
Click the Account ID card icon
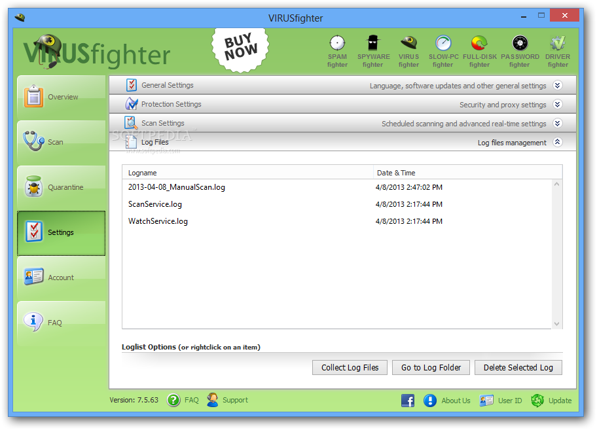coord(33,277)
